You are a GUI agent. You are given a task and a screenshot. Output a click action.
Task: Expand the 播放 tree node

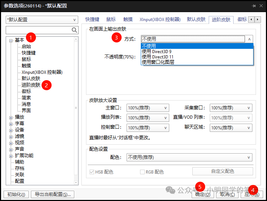[11, 117]
